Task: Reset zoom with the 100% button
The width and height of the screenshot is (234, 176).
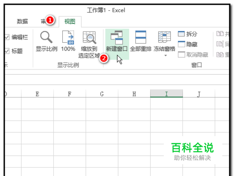Action: tap(68, 41)
